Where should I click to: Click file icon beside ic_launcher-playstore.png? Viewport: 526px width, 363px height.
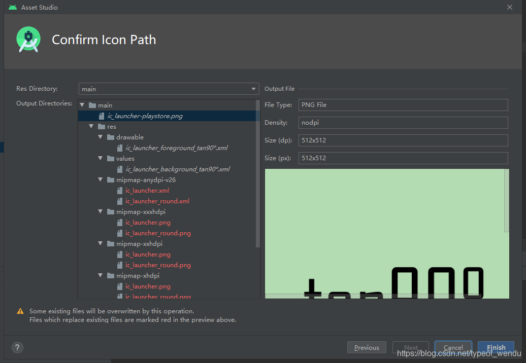[x=102, y=116]
